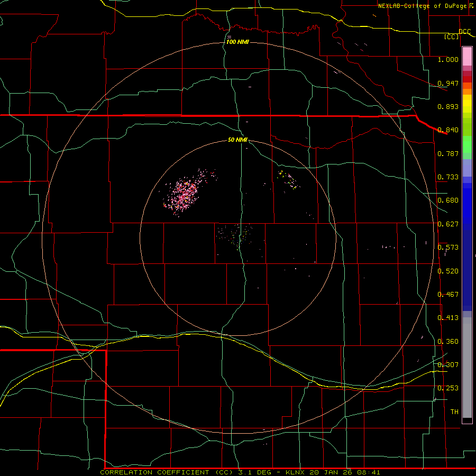The width and height of the screenshot is (476, 476).
Task: Pick the light pink color bar segment near 1.000
Action: pos(467,57)
